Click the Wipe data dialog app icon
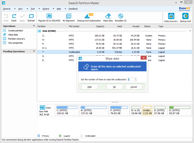This screenshot has width=194, height=143. pos(80,59)
